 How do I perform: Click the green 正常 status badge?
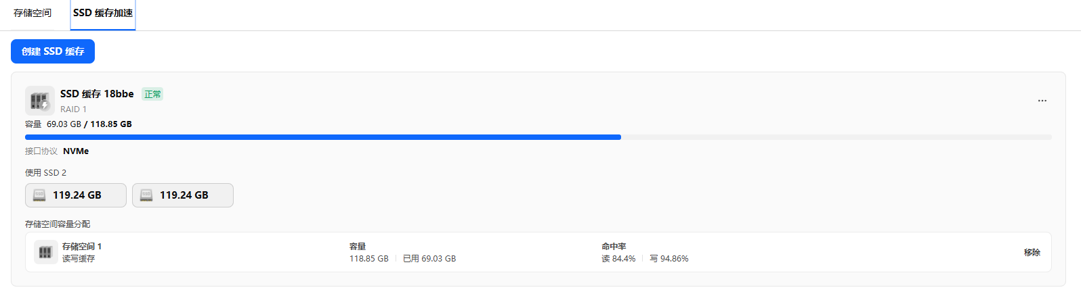click(152, 95)
